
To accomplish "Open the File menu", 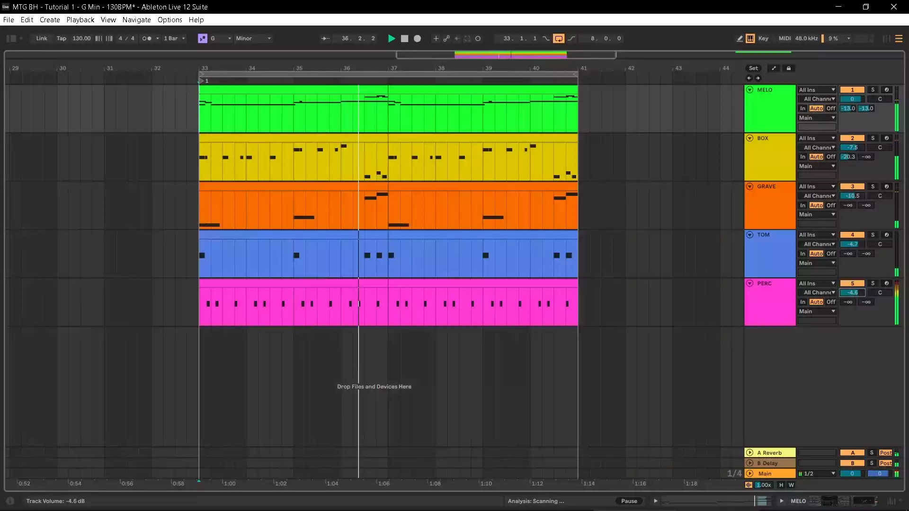I will pyautogui.click(x=9, y=20).
